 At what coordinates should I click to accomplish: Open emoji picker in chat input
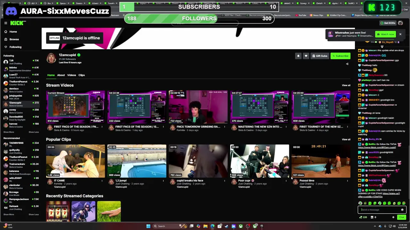402,210
